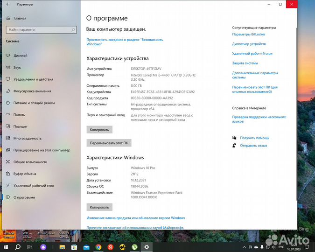The width and height of the screenshot is (315, 252).
Task: Click the Settings gear on the taskbar
Action: coord(147,247)
